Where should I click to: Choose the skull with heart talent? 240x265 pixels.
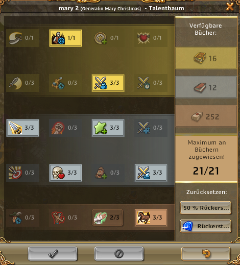pos(65,173)
